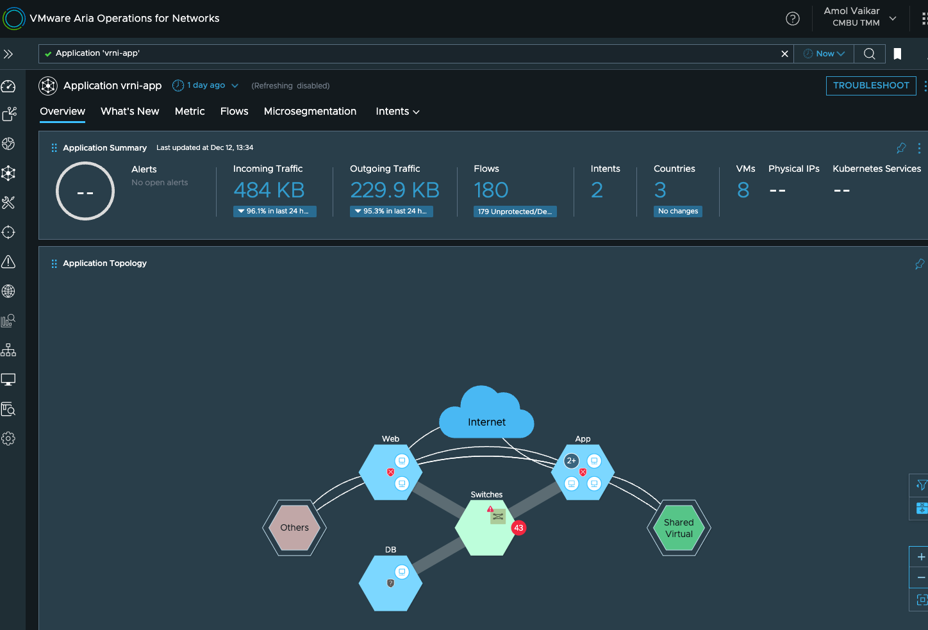Grab the Application Summary drag handle
Viewport: 928px width, 630px height.
(54, 148)
